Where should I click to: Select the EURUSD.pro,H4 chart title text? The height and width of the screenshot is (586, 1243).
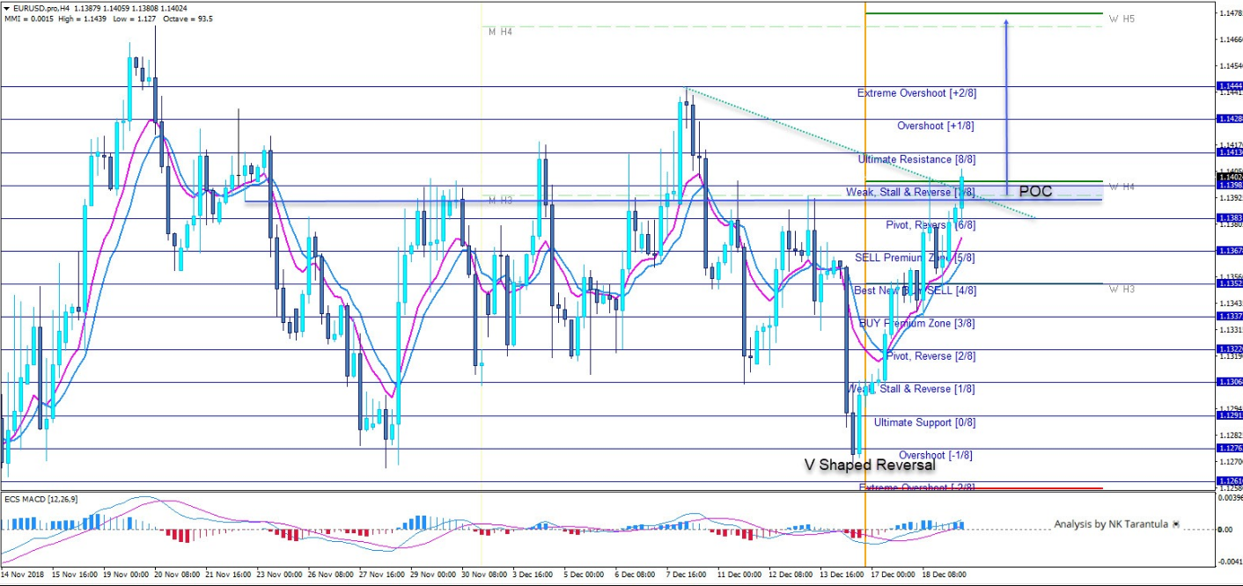(42, 8)
